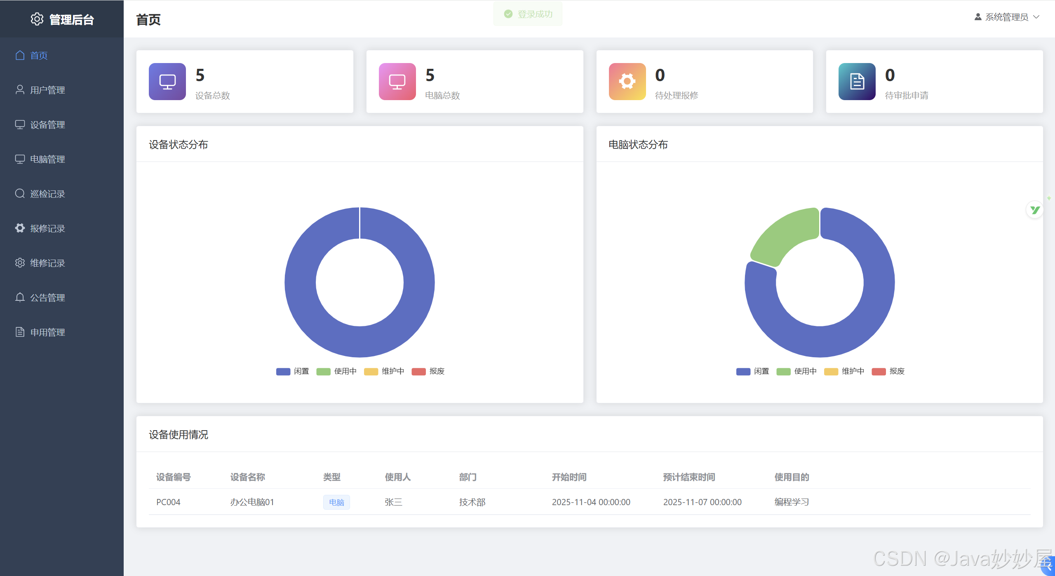Open the 用户管理 menu item

62,90
